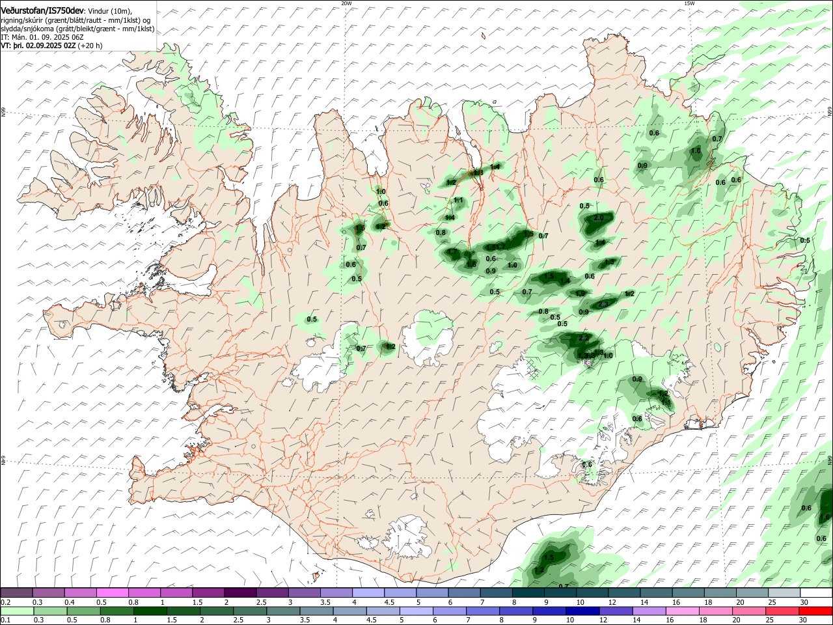Click the darkest purple swatch labeled 2
This screenshot has height=625, width=833.
point(239,592)
